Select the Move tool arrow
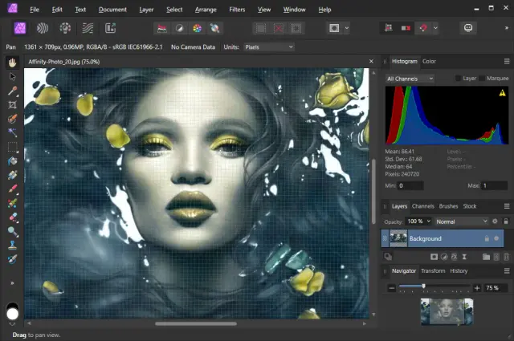The width and height of the screenshot is (514, 341). click(x=12, y=76)
